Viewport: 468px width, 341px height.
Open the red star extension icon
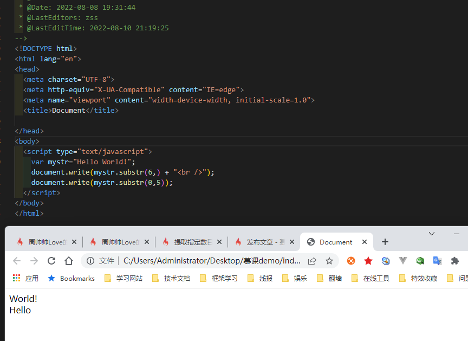pyautogui.click(x=368, y=261)
